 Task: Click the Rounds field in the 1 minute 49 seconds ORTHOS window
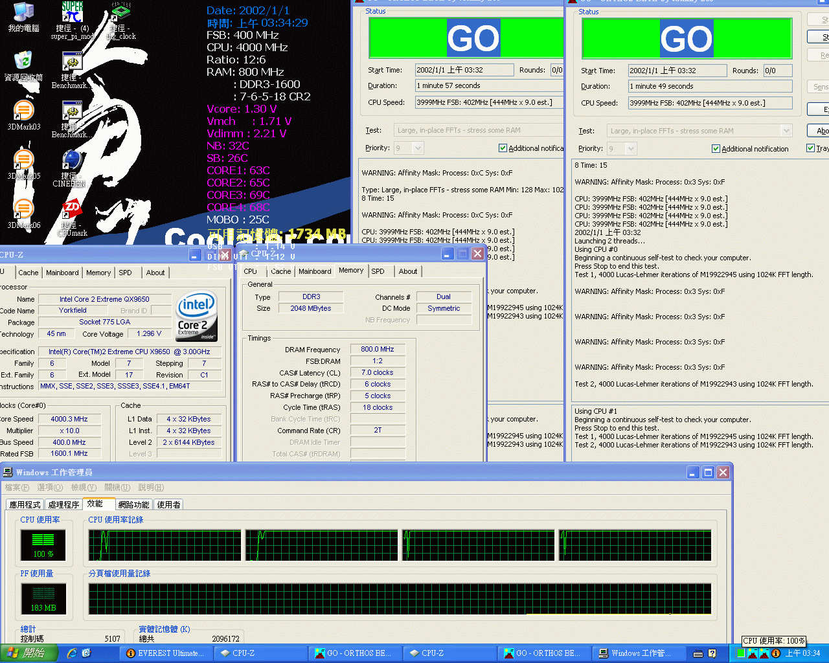pyautogui.click(x=777, y=71)
